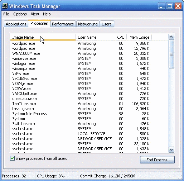184x181 pixels.
Task: Click the End Process button
Action: coord(157,160)
